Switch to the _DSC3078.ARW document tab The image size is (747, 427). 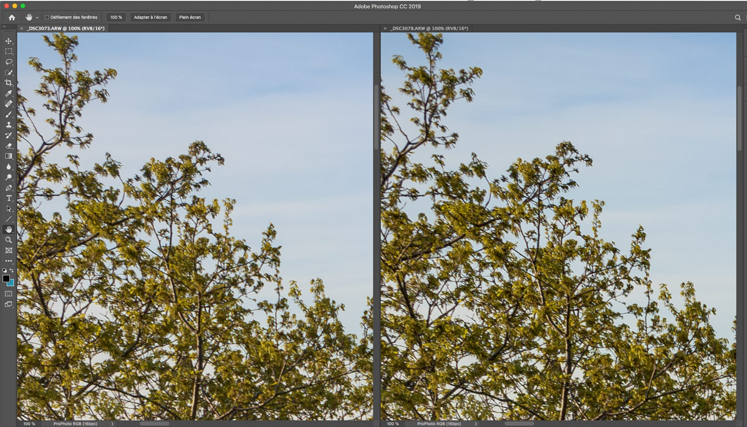click(x=429, y=29)
